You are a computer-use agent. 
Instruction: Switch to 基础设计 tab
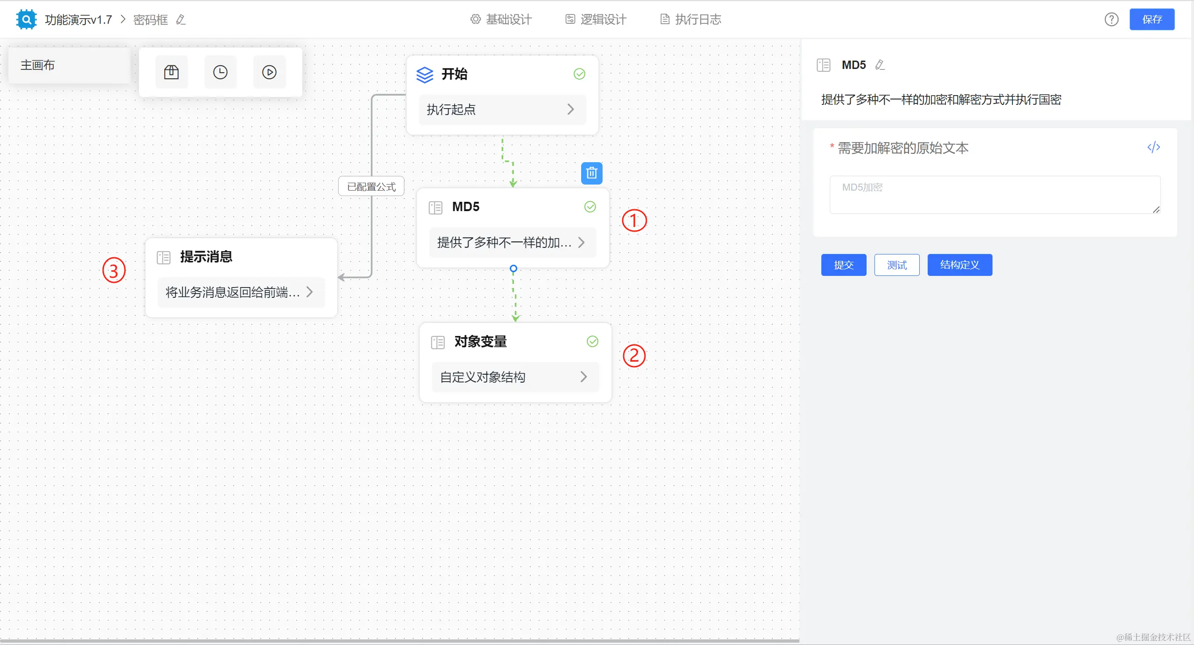coord(501,20)
